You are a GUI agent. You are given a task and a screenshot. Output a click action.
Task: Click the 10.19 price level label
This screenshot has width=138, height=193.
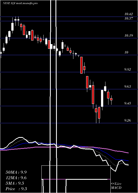pos(129,36)
